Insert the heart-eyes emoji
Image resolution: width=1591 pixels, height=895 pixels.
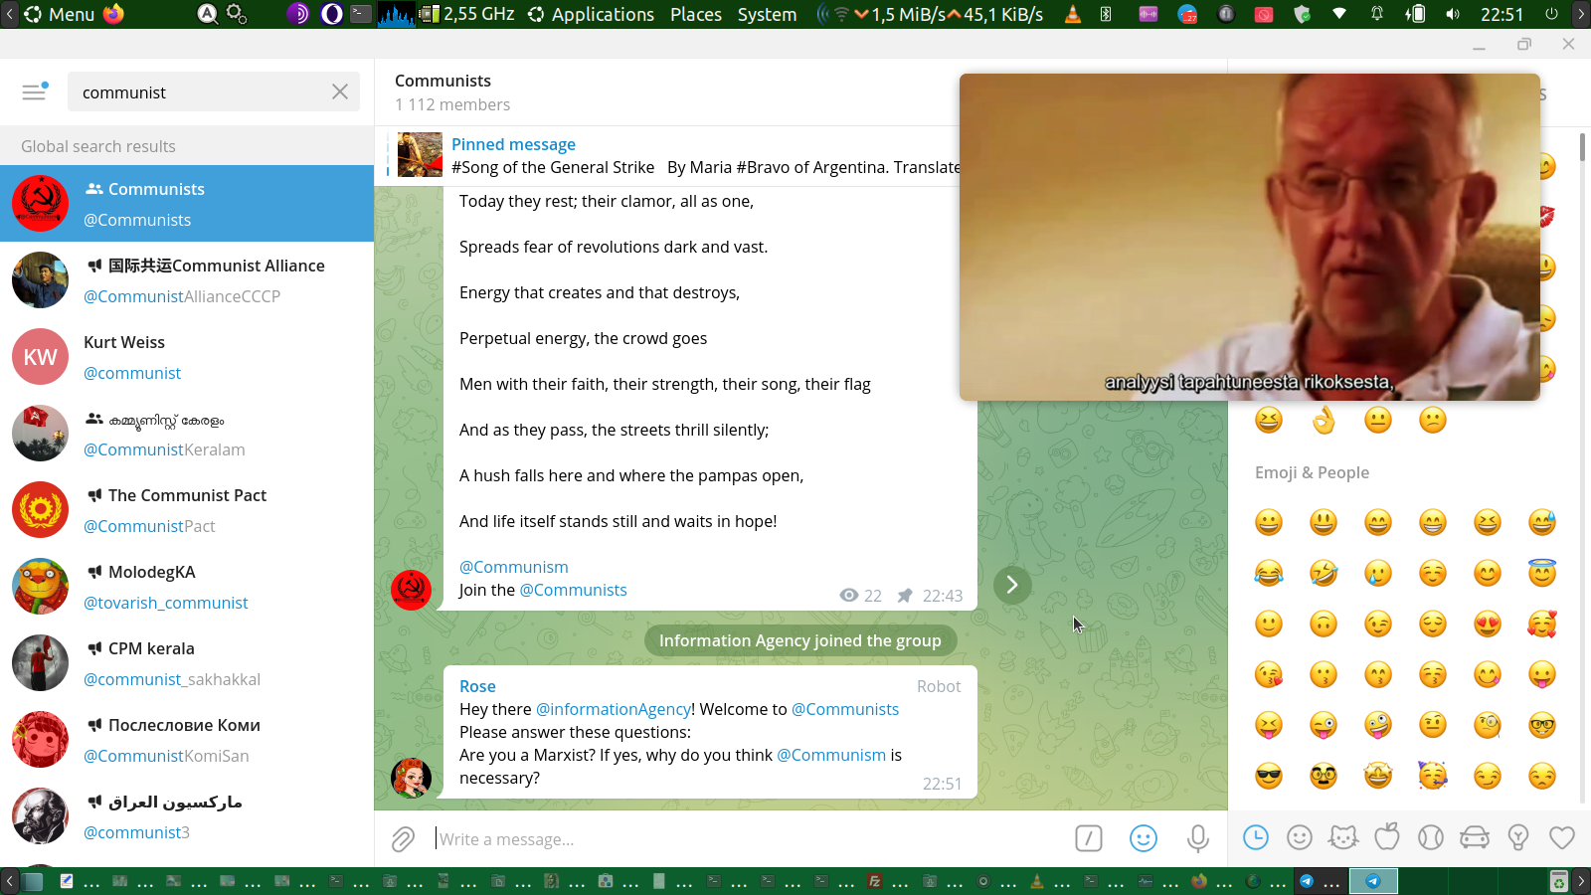(x=1488, y=624)
